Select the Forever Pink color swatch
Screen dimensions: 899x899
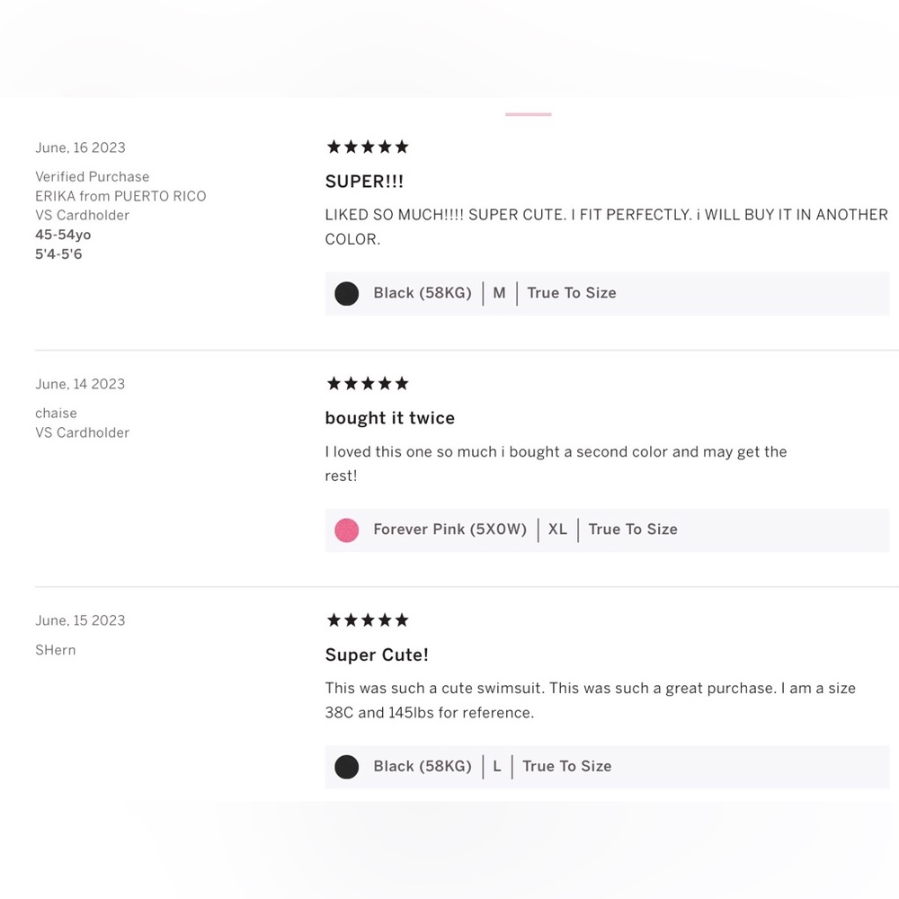click(x=346, y=530)
